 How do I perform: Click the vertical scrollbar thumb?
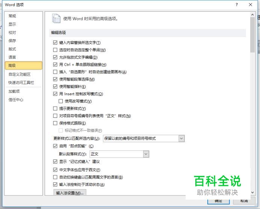[252, 35]
